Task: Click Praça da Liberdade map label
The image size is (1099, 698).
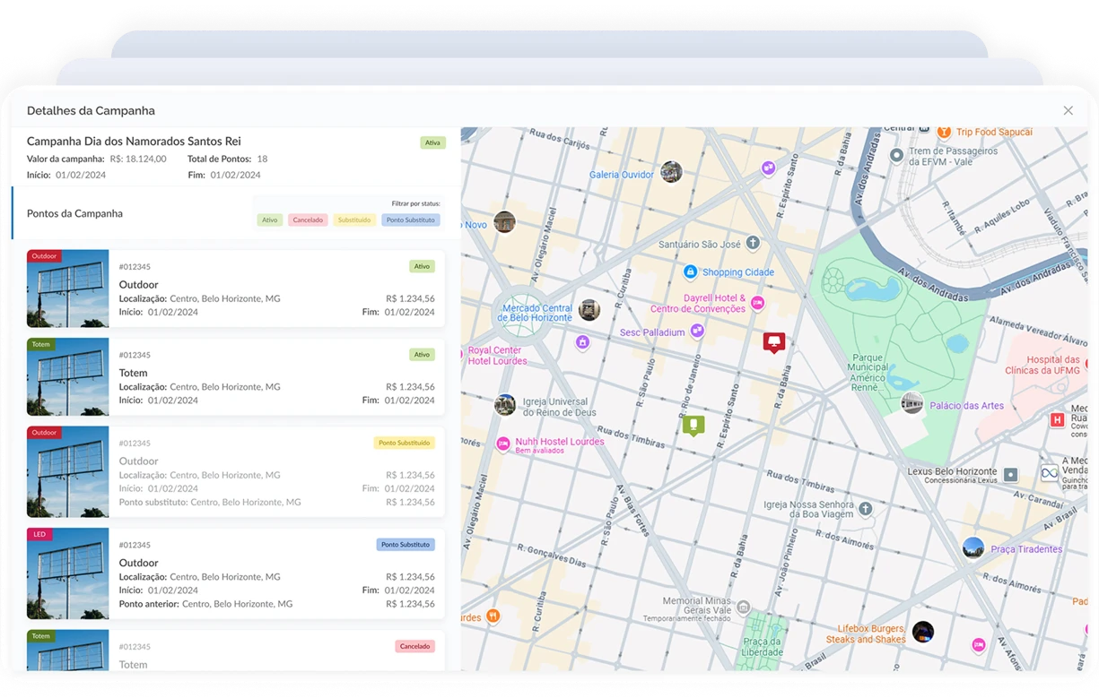Action: [763, 647]
